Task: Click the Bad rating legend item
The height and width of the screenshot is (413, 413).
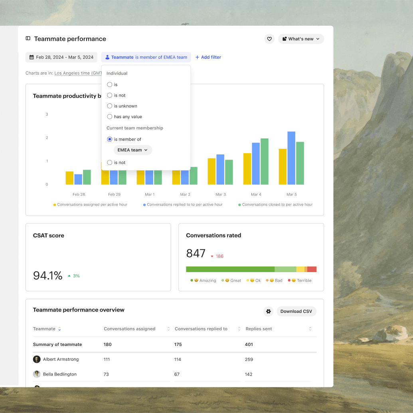Action: [274, 281]
